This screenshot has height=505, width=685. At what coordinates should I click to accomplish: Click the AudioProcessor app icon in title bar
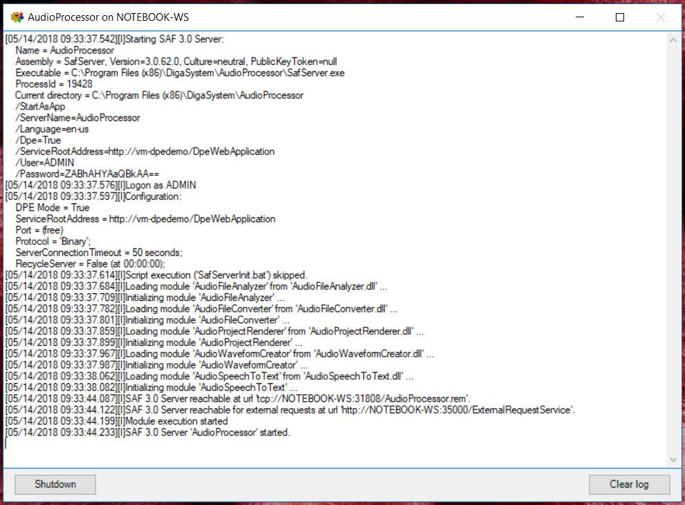tap(17, 17)
